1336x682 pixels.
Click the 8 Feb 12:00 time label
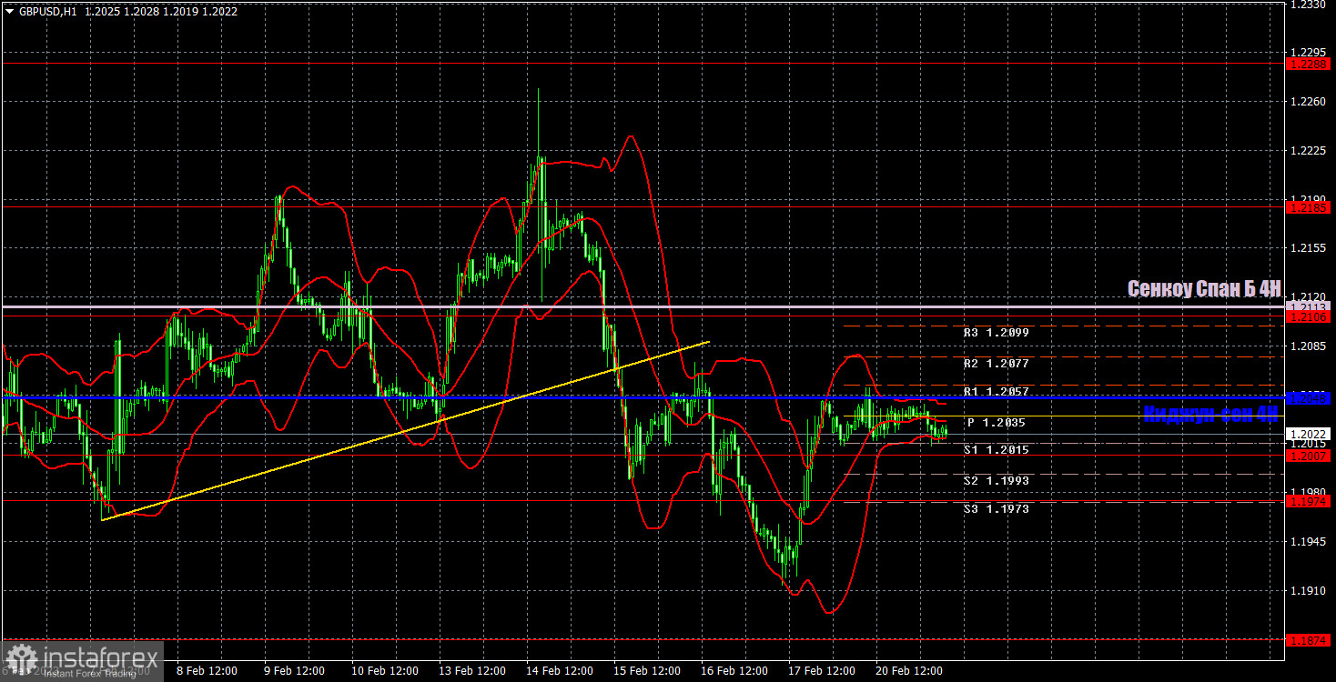[207, 671]
